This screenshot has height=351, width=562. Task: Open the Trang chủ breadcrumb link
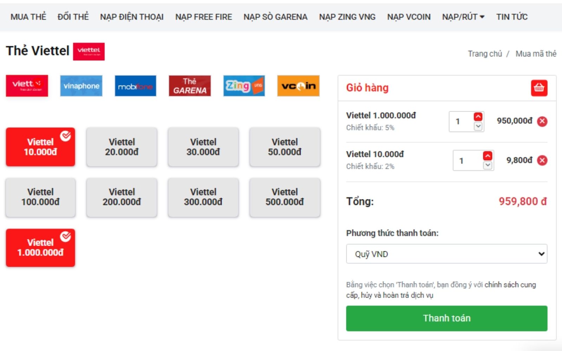point(484,54)
